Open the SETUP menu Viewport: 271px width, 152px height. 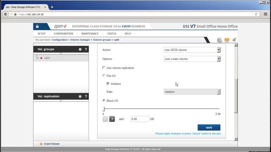click(x=41, y=34)
